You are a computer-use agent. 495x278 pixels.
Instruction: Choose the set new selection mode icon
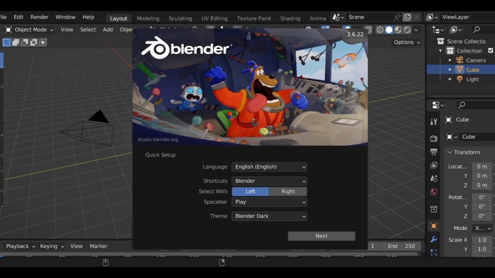coord(7,42)
